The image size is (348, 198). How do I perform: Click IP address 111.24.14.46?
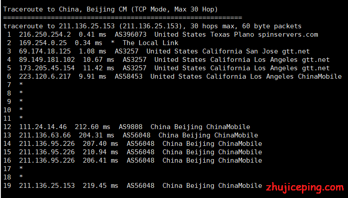coord(43,127)
